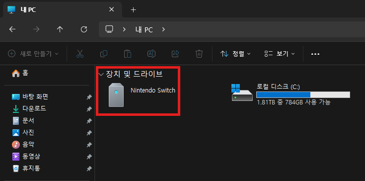Open the 새로 만들기 dropdown
Image resolution: width=365 pixels, height=181 pixels.
point(33,54)
